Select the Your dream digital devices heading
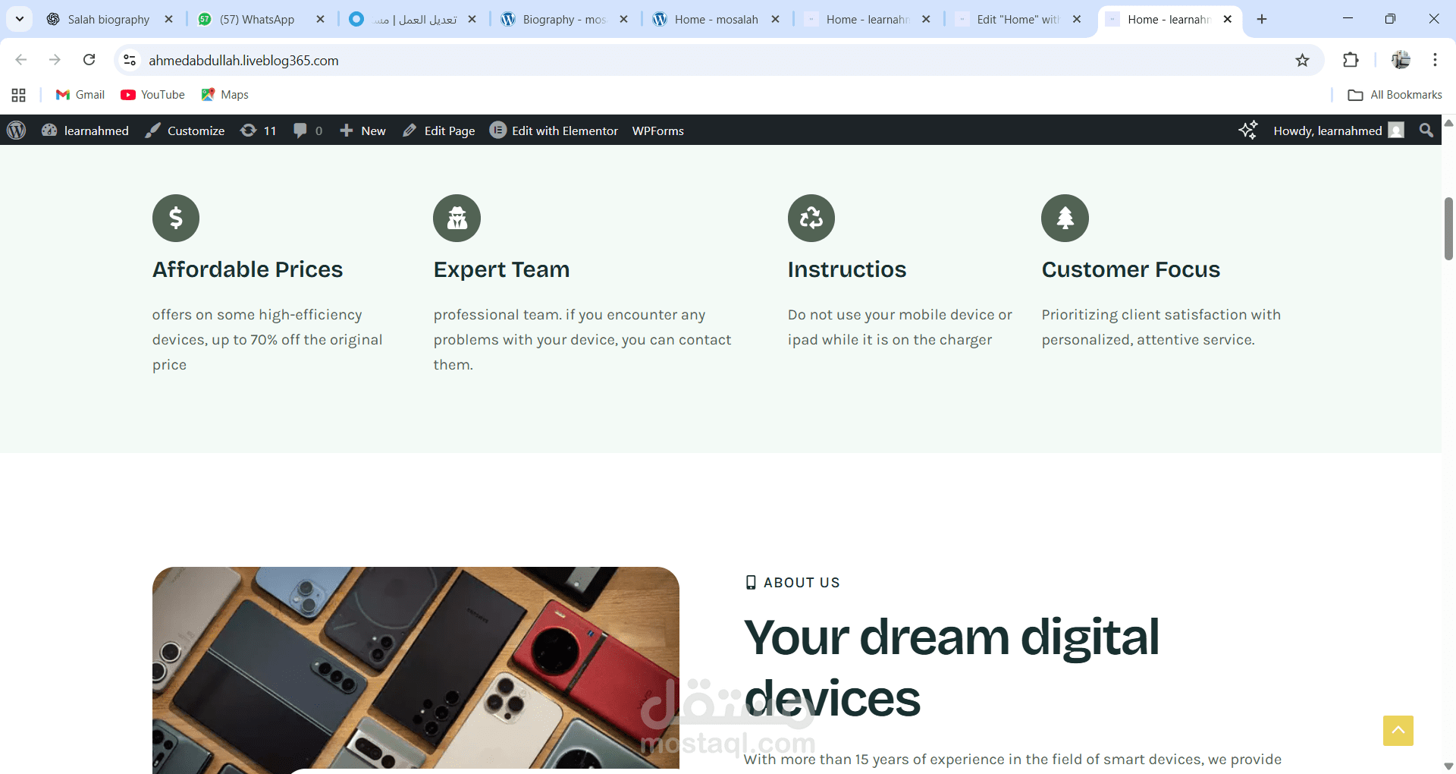The width and height of the screenshot is (1456, 774). [952, 667]
